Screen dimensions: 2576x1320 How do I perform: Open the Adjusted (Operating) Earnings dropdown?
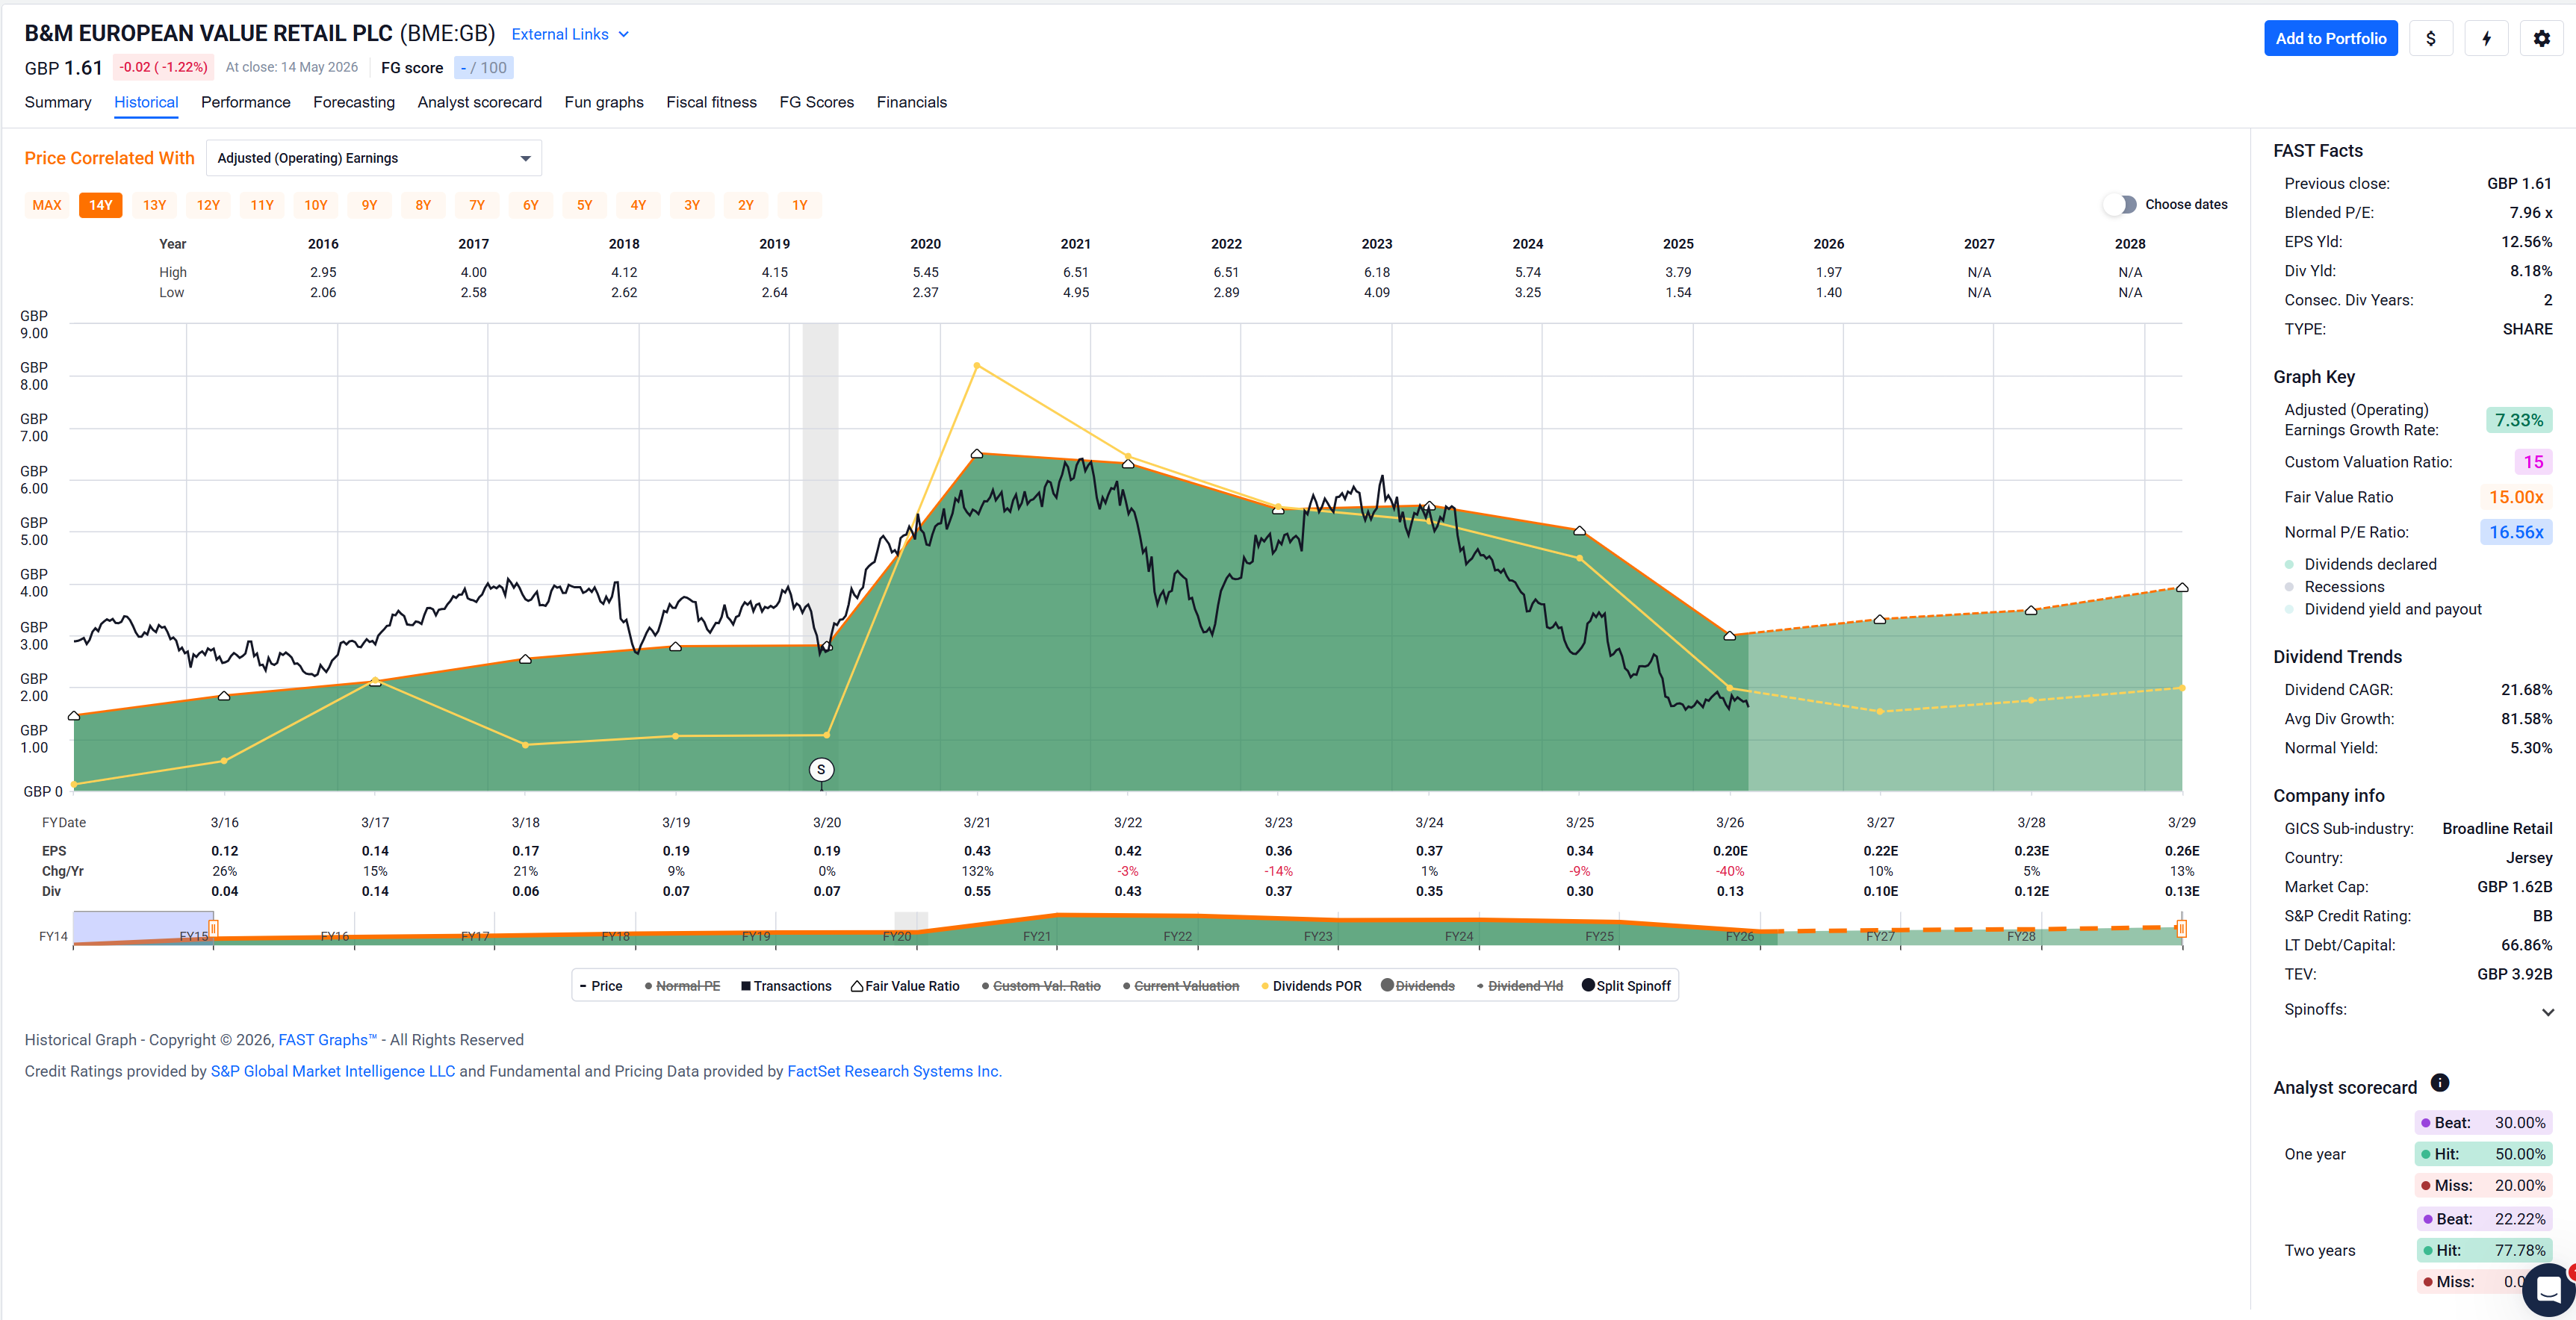[x=374, y=158]
